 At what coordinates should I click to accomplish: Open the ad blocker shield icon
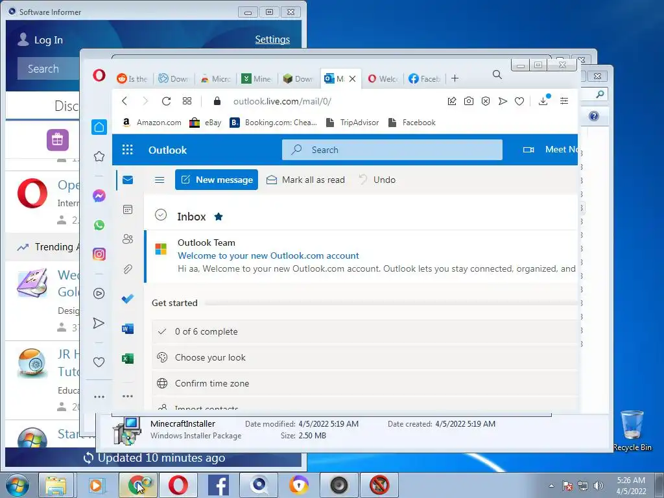click(486, 101)
